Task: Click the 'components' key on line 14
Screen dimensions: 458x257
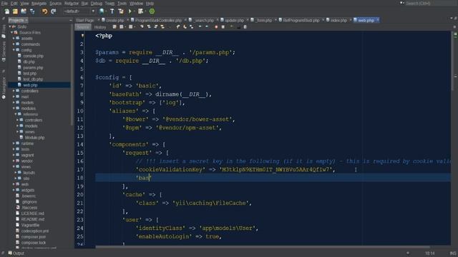Action: tap(129, 144)
